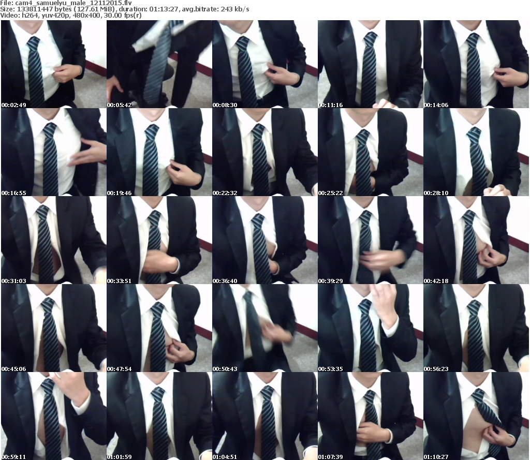
Task: Click the frame at 00:22:32
Action: [x=264, y=152]
